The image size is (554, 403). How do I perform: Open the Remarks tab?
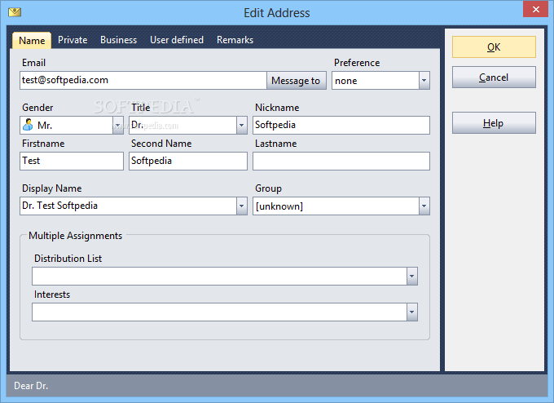click(x=235, y=40)
